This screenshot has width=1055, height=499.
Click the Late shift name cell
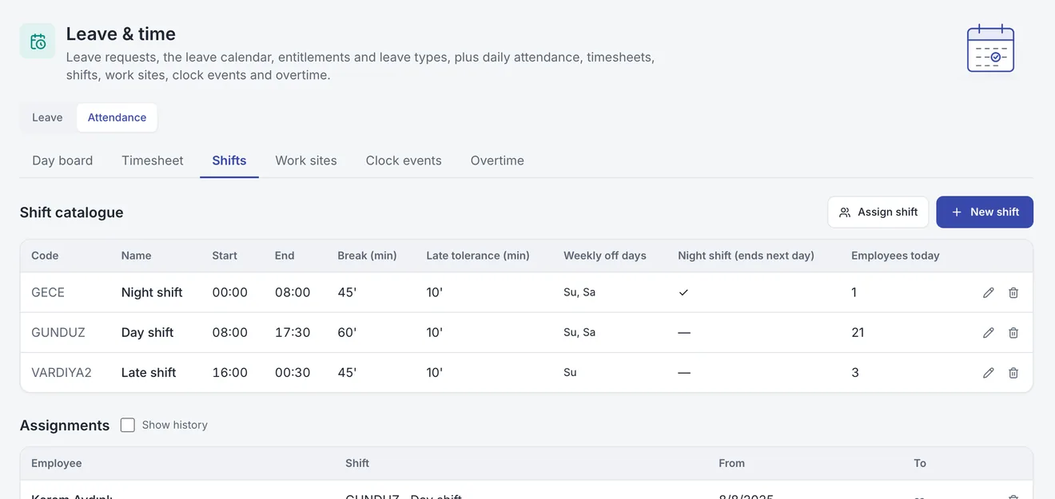coord(149,372)
